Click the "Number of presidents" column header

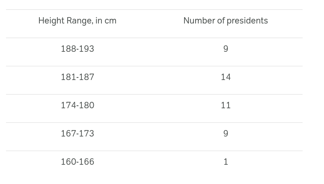(226, 21)
